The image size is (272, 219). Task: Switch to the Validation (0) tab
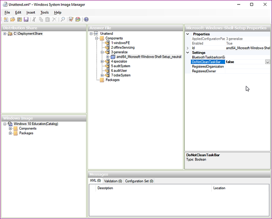click(x=113, y=181)
